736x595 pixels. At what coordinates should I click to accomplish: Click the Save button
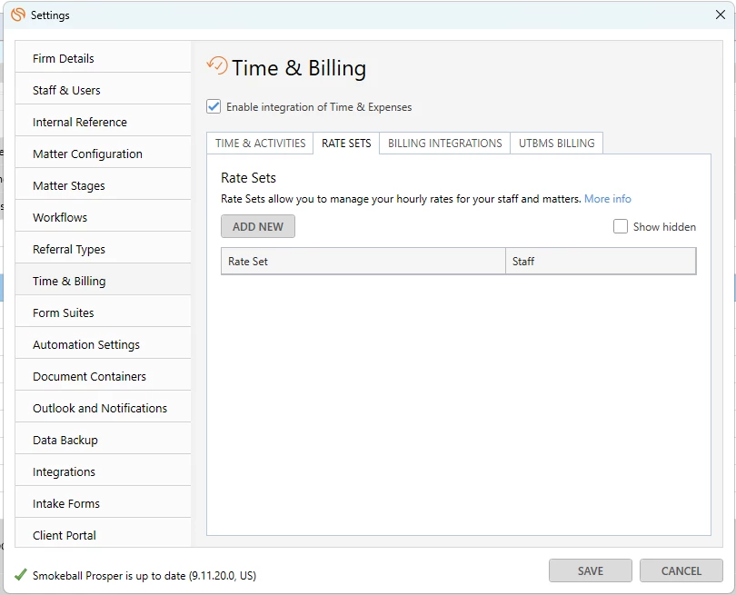click(590, 570)
